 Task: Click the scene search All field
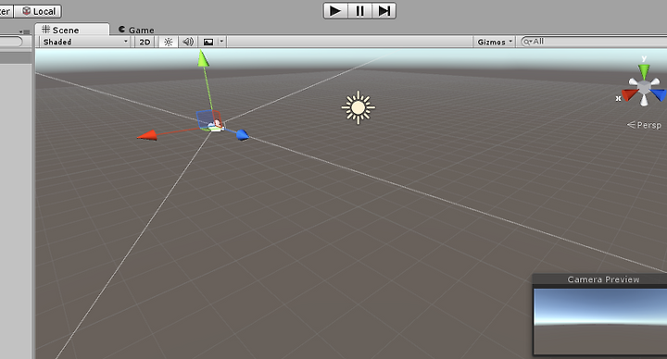[594, 42]
